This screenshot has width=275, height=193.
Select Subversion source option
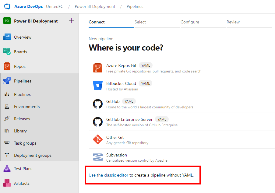(182, 157)
